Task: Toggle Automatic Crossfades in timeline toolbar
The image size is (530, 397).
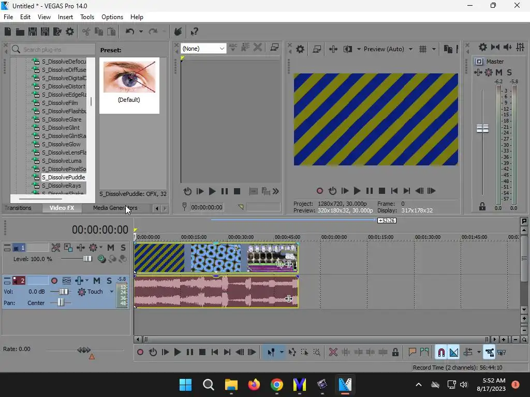Action: coord(454,353)
